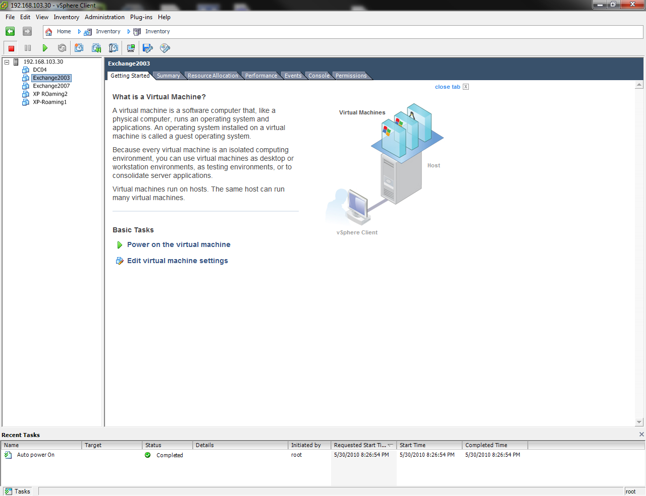The height and width of the screenshot is (496, 646).
Task: Click the Home breadcrumb in the navigation bar
Action: tap(64, 31)
